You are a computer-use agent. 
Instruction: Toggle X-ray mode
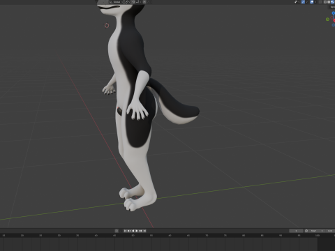(320, 2)
